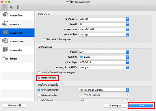Image resolution: width=156 pixels, height=111 pixels.
Task: Select the document scan PDF icon
Action: click(5, 24)
